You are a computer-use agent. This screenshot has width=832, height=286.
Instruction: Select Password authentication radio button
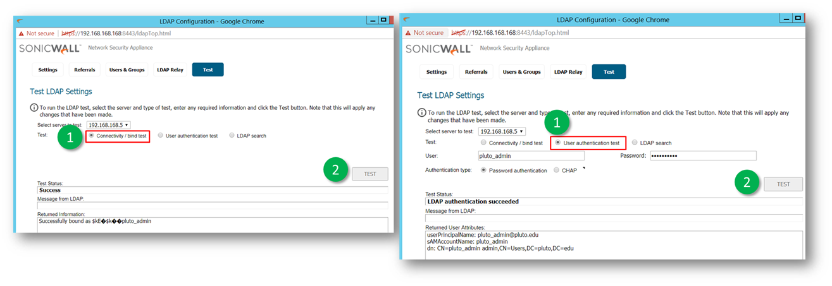coord(484,170)
